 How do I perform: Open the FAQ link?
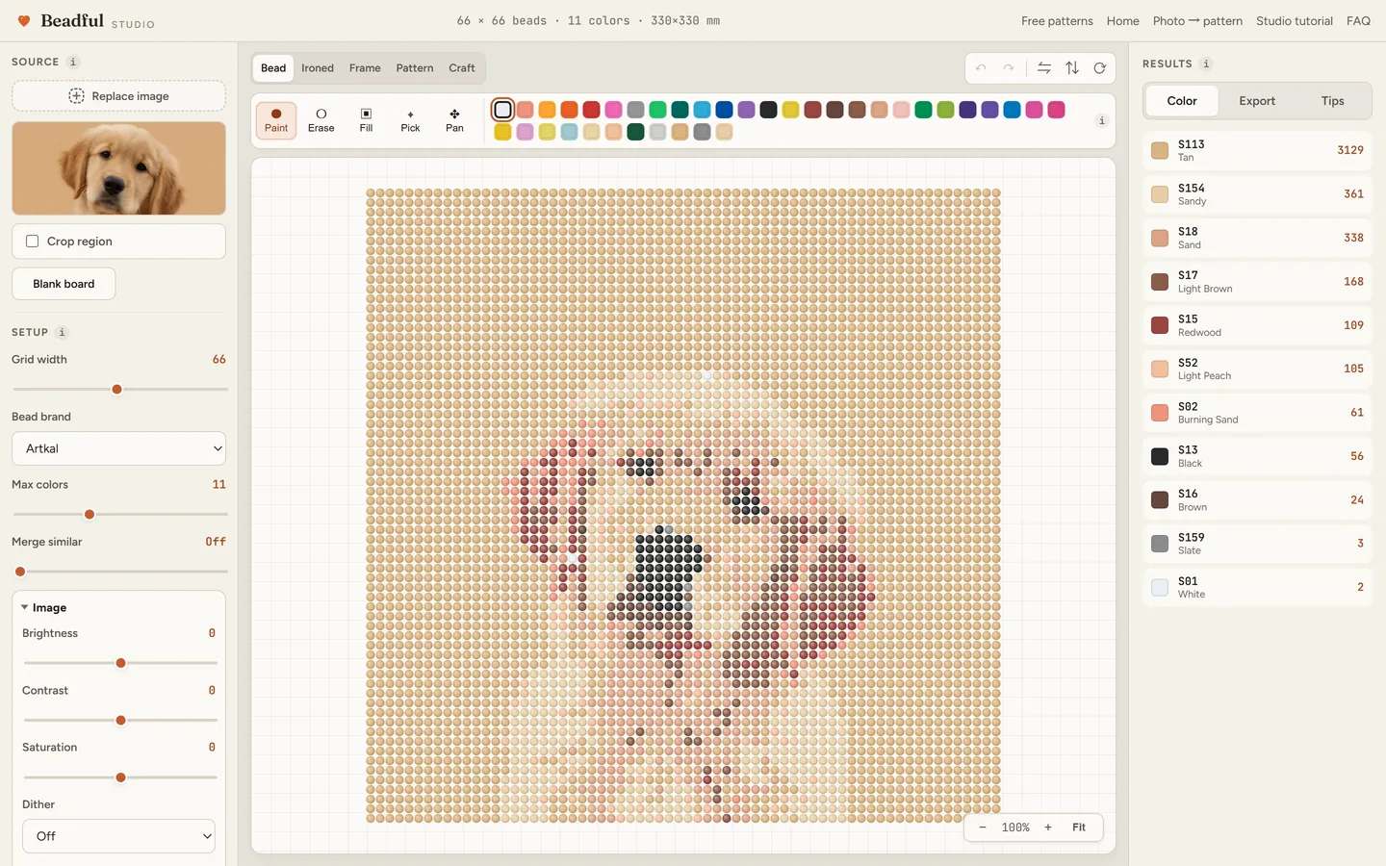tap(1358, 21)
